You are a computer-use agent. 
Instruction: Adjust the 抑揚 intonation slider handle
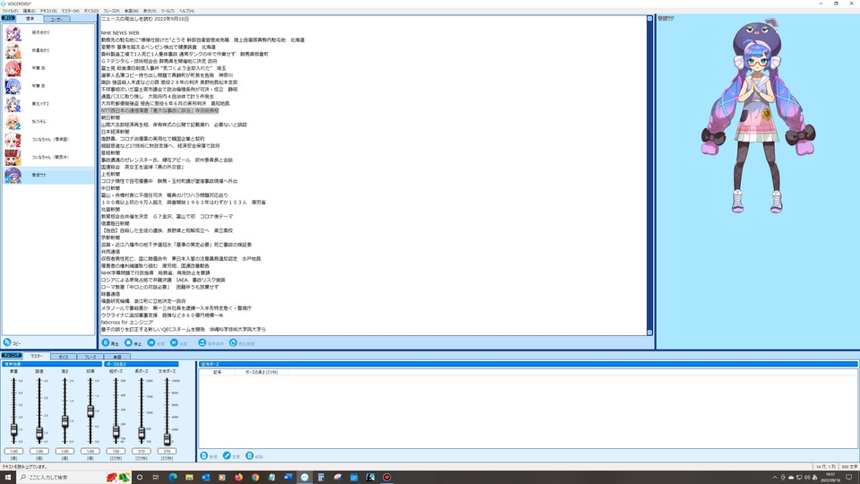pos(90,411)
